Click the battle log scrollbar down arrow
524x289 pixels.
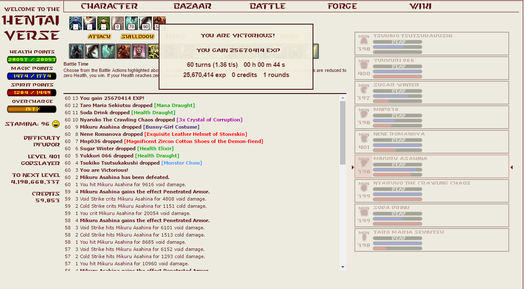coord(343,267)
